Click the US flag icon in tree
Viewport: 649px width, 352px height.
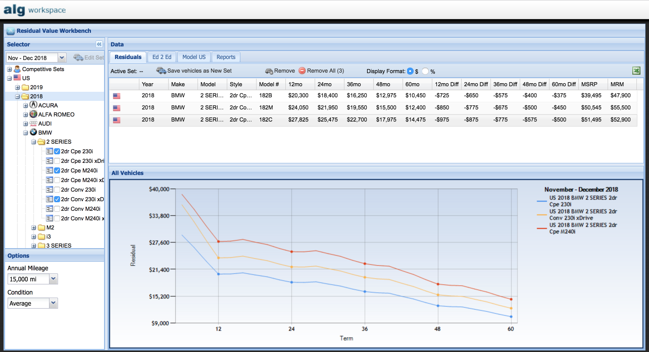pos(17,78)
